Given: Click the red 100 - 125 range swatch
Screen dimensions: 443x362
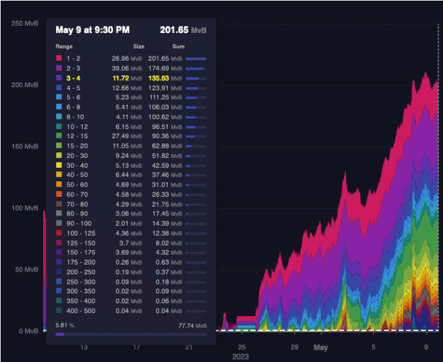Looking at the screenshot, I should pyautogui.click(x=59, y=233).
